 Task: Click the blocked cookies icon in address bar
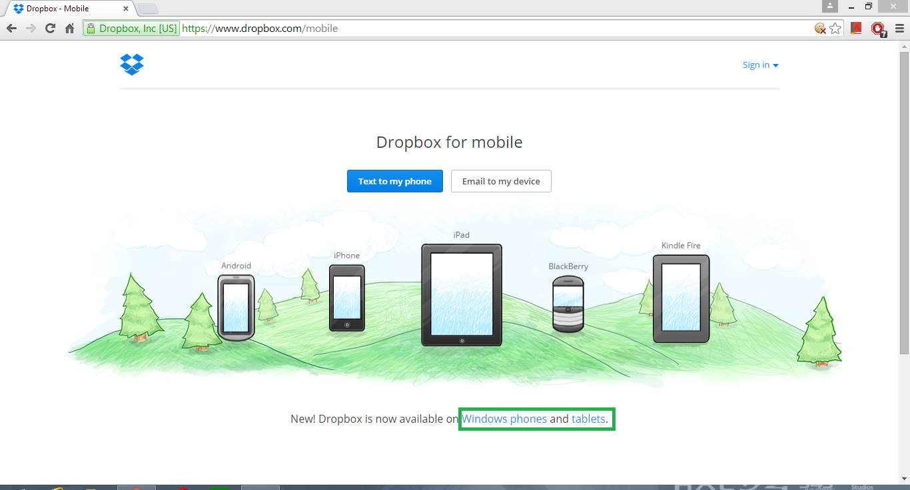pyautogui.click(x=821, y=29)
